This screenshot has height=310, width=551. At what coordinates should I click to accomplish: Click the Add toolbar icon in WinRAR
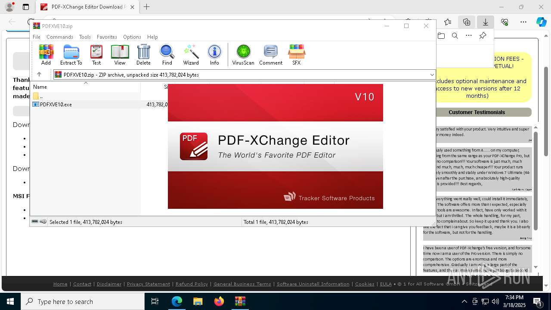tap(46, 55)
